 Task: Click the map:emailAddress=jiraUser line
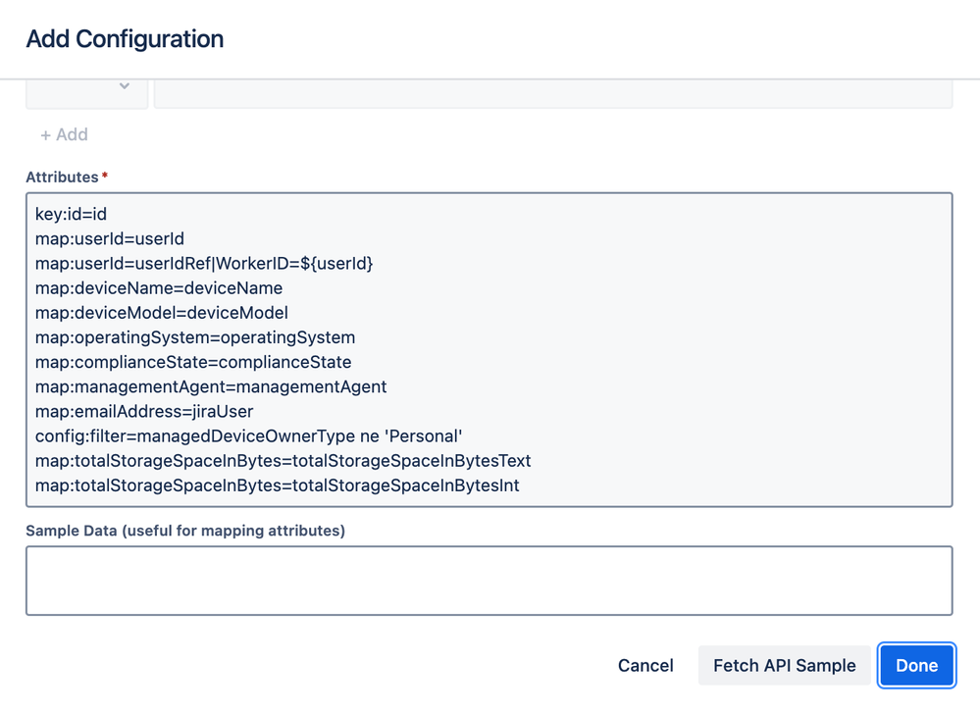(x=143, y=410)
